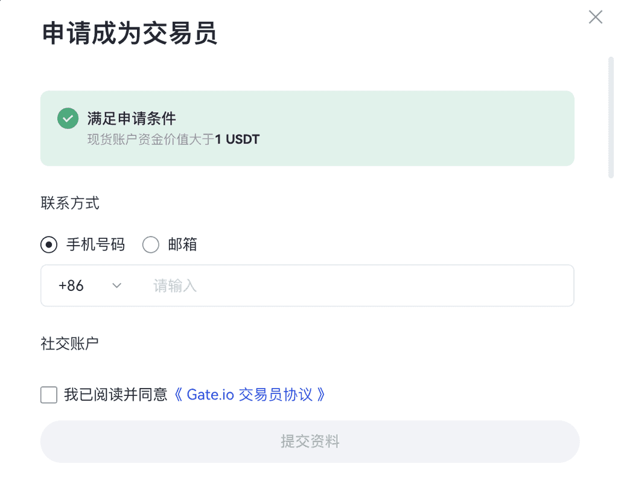Choose the 邮箱 option label text
This screenshot has width=618, height=484.
point(182,245)
